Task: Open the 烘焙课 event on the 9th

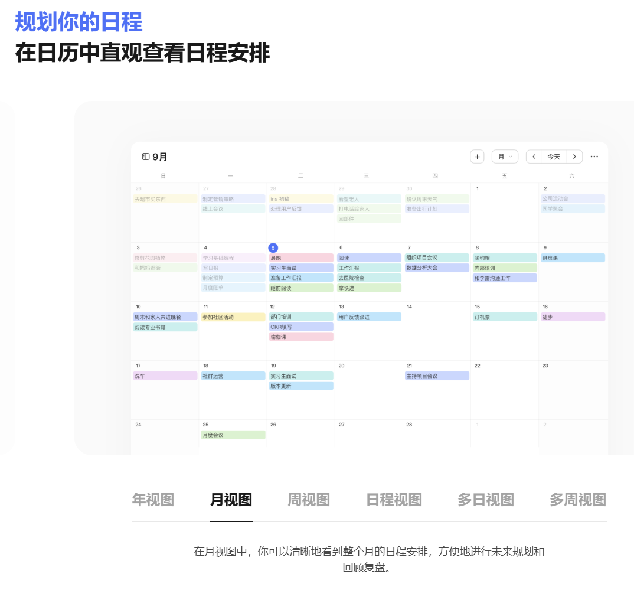Action: coord(572,258)
